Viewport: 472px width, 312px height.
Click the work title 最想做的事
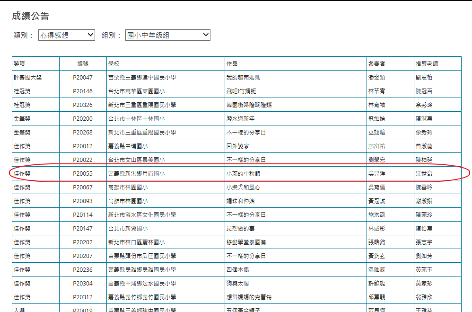pyautogui.click(x=240, y=229)
